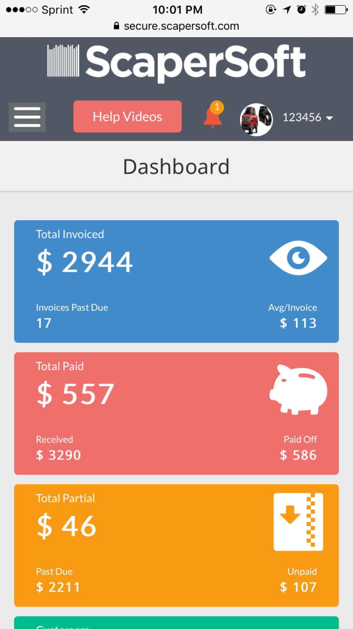Select the Dashboard heading
The width and height of the screenshot is (353, 629).
coord(176,166)
